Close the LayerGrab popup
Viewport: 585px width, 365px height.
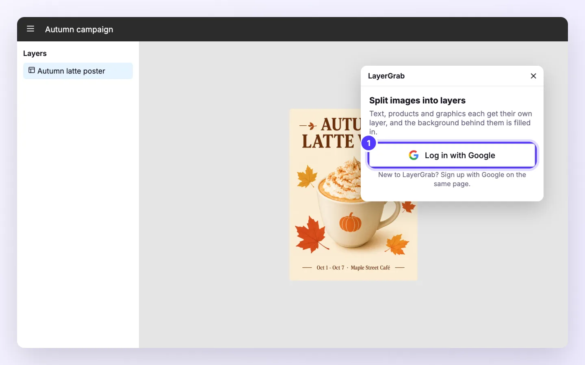pyautogui.click(x=533, y=76)
